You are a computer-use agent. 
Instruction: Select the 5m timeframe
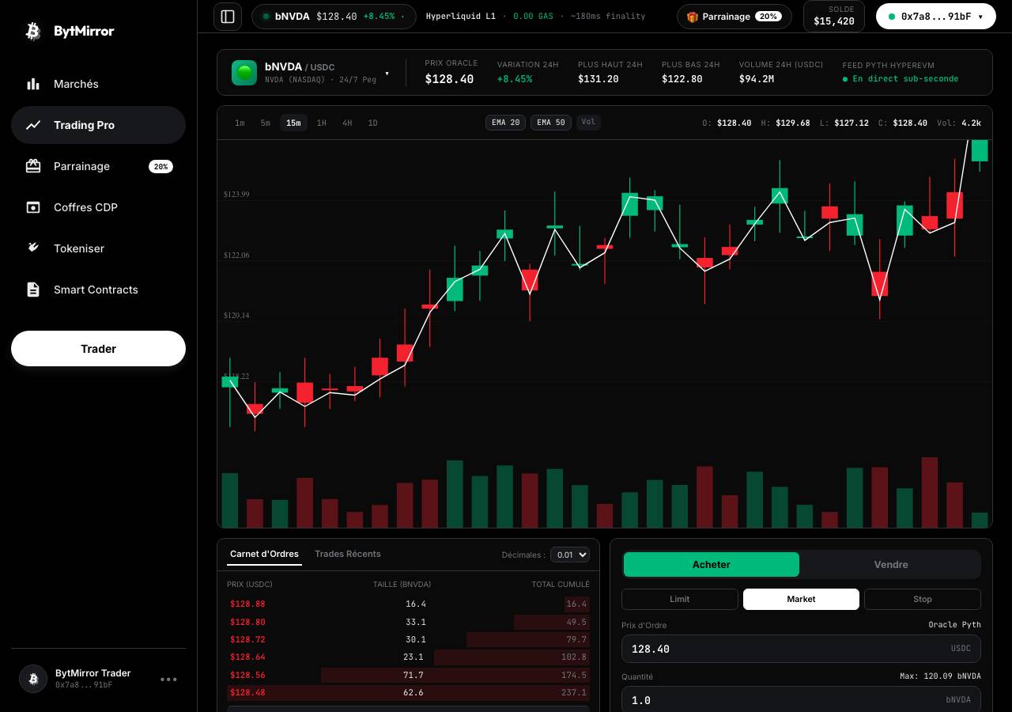266,123
